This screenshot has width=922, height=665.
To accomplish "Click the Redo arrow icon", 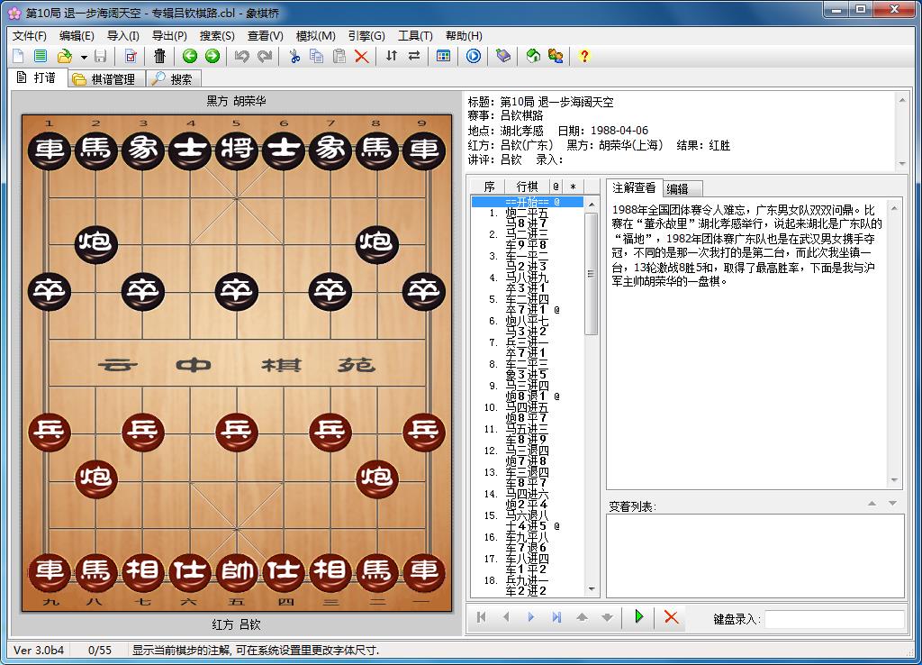I will click(x=262, y=56).
